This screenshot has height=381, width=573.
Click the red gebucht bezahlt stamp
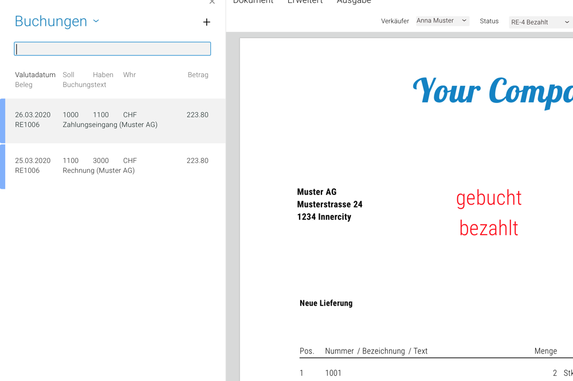click(x=489, y=213)
